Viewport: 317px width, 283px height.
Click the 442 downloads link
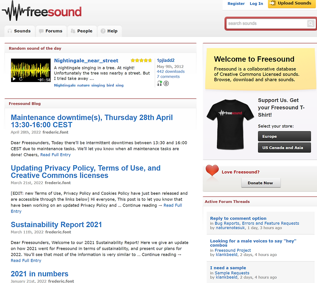tap(171, 71)
